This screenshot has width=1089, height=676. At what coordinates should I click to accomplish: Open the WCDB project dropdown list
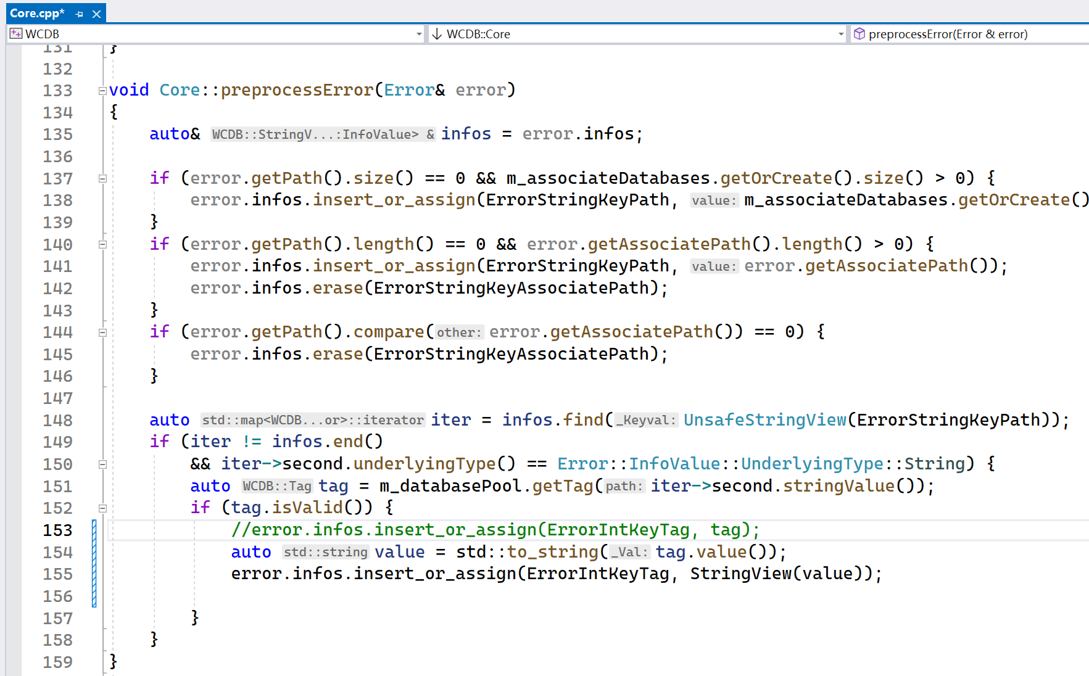pyautogui.click(x=420, y=34)
